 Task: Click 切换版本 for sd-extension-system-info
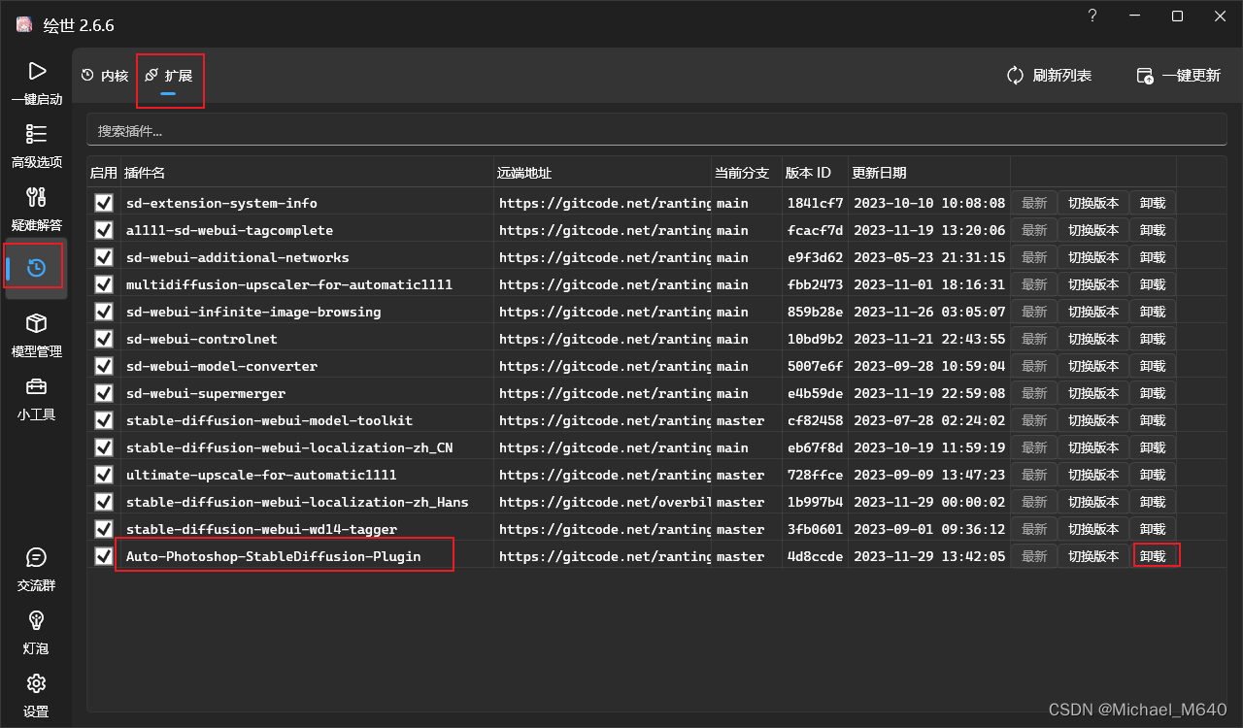point(1093,203)
